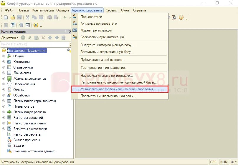This screenshot has width=238, height=165.
Task: Click the Print printer icon
Action: pyautogui.click(x=49, y=17)
